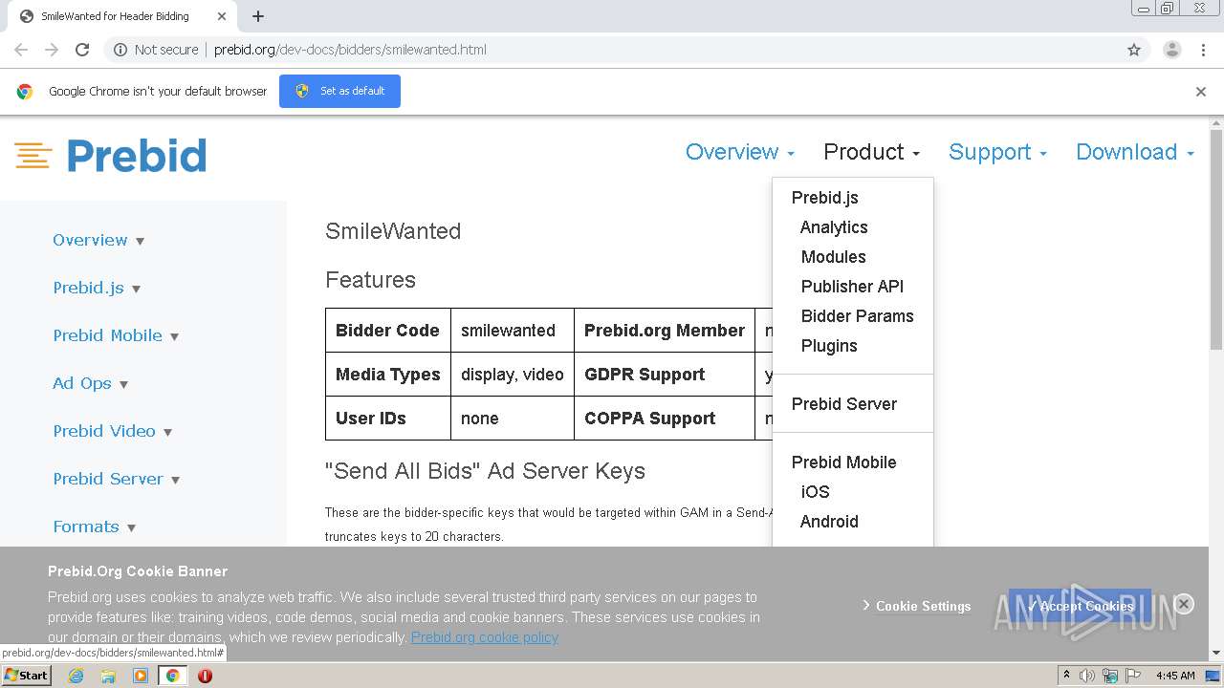Open a new browser tab
This screenshot has height=688, width=1224.
pyautogui.click(x=257, y=16)
